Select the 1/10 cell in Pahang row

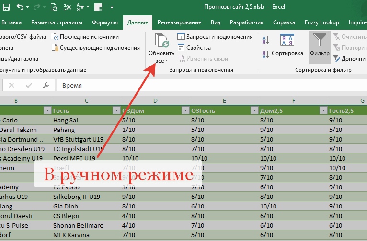[x=155, y=130]
